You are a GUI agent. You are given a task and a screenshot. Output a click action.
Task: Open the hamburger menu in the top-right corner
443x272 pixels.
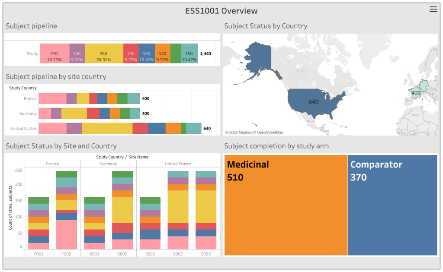point(433,9)
